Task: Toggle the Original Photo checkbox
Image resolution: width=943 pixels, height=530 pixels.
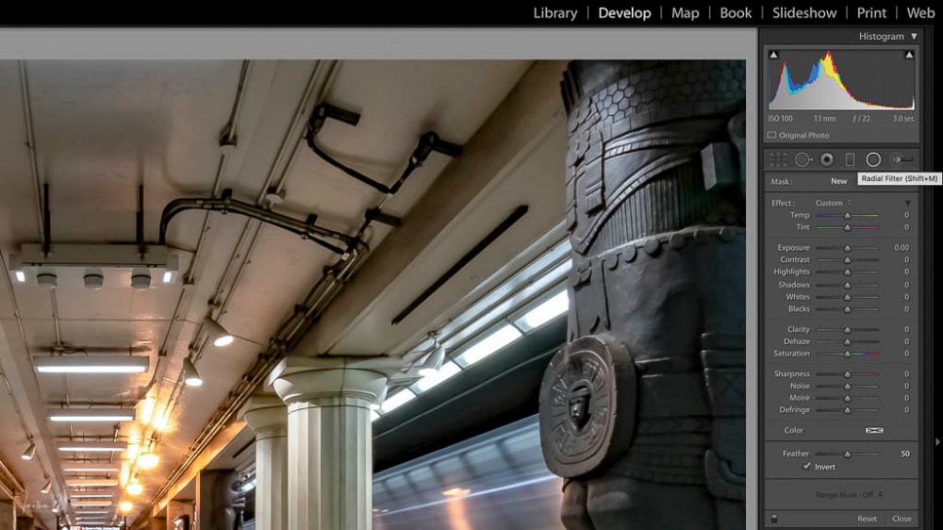Action: point(771,136)
